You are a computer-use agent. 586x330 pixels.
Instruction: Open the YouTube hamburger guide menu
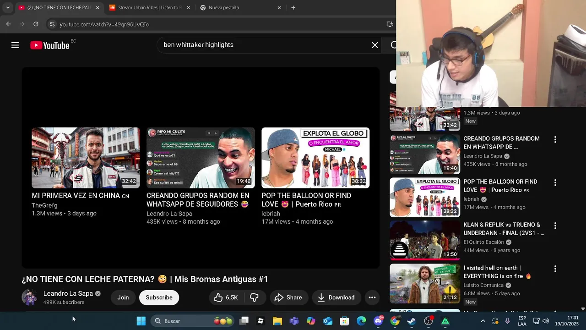pyautogui.click(x=15, y=45)
